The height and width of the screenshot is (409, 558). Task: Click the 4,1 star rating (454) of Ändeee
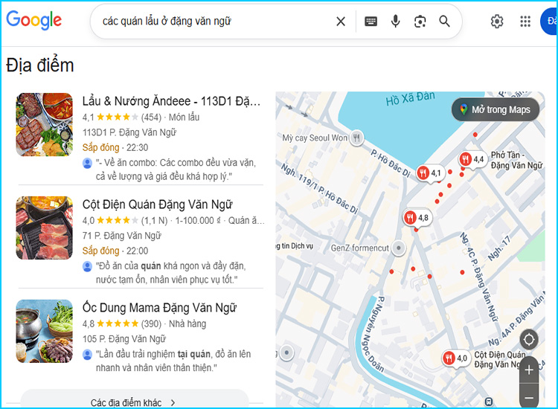click(122, 117)
